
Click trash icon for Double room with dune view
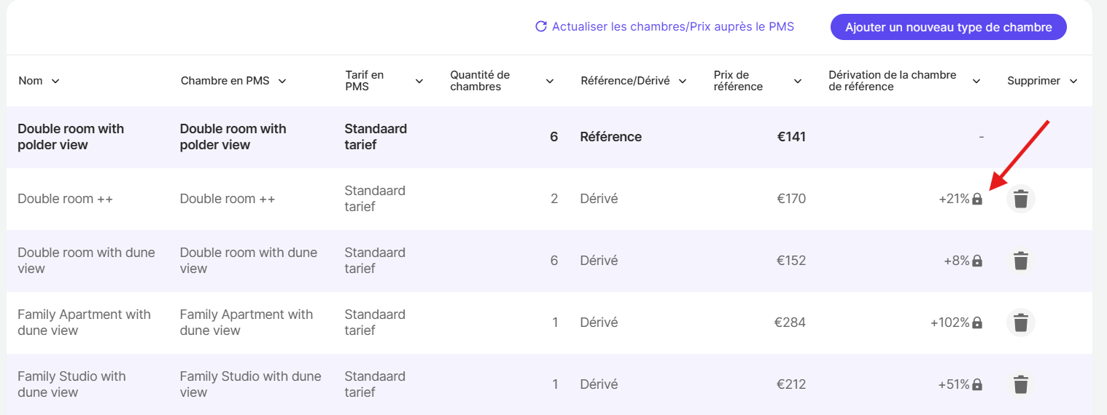[1021, 261]
